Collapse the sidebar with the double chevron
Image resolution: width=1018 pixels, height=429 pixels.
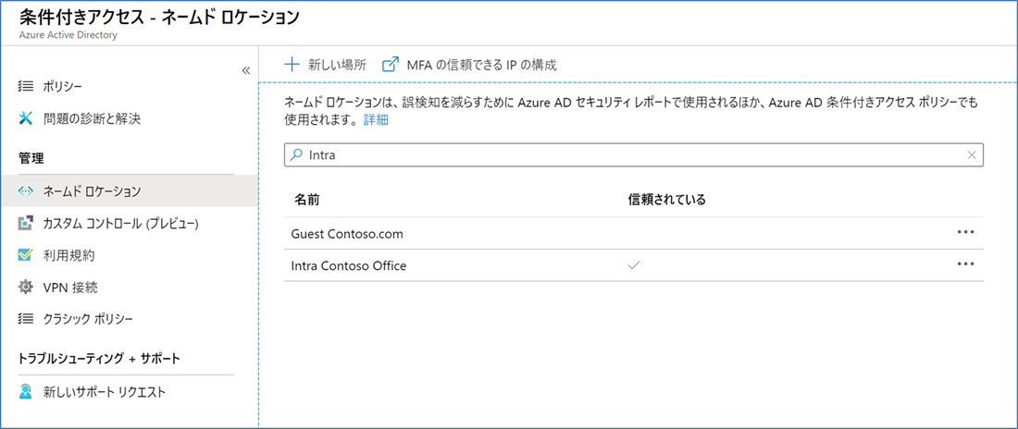(245, 71)
